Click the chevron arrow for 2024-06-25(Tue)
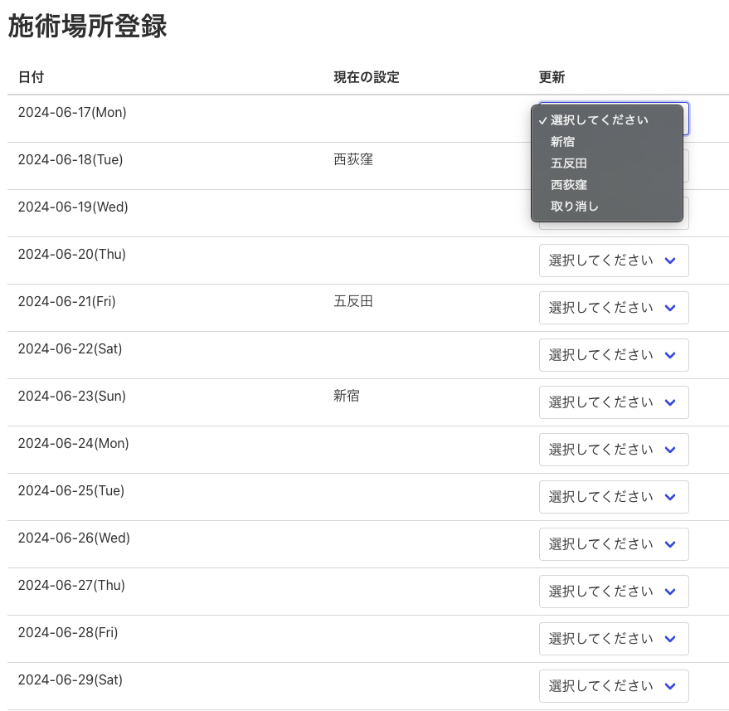Image resolution: width=729 pixels, height=711 pixels. click(670, 497)
